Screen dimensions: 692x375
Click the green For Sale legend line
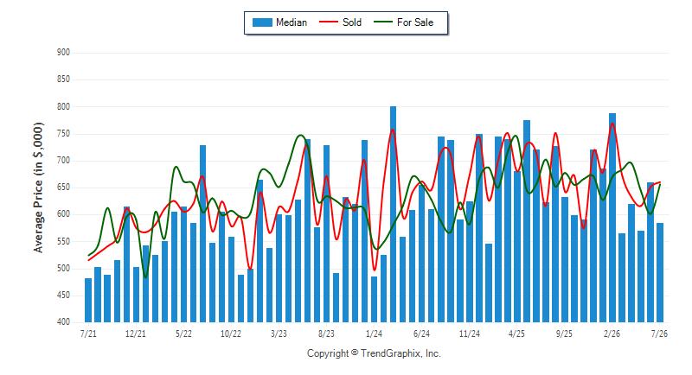383,22
